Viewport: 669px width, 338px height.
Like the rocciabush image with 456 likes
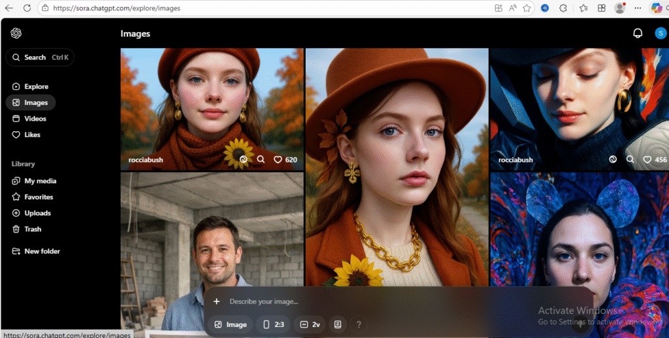click(647, 159)
